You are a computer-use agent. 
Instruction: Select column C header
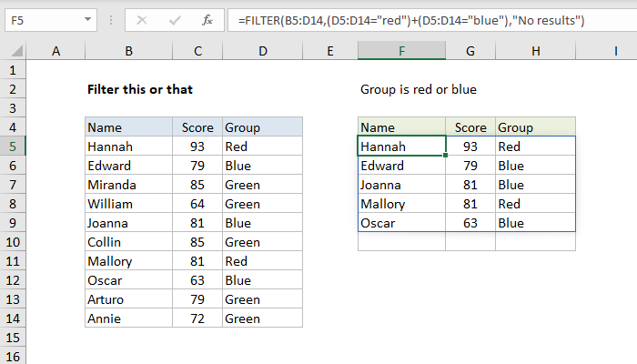(197, 51)
